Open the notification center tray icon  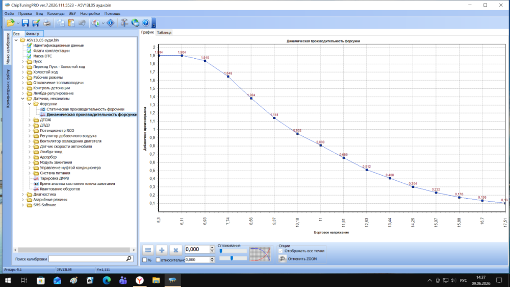click(499, 280)
